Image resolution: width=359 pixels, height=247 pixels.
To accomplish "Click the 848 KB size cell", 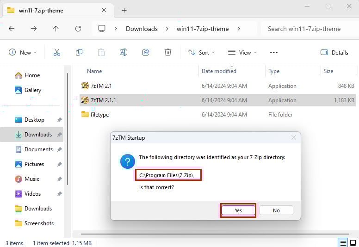I will tap(346, 86).
